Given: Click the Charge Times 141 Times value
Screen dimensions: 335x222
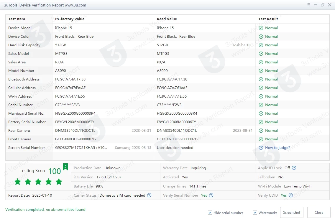Looking at the screenshot, I should pos(198,186).
